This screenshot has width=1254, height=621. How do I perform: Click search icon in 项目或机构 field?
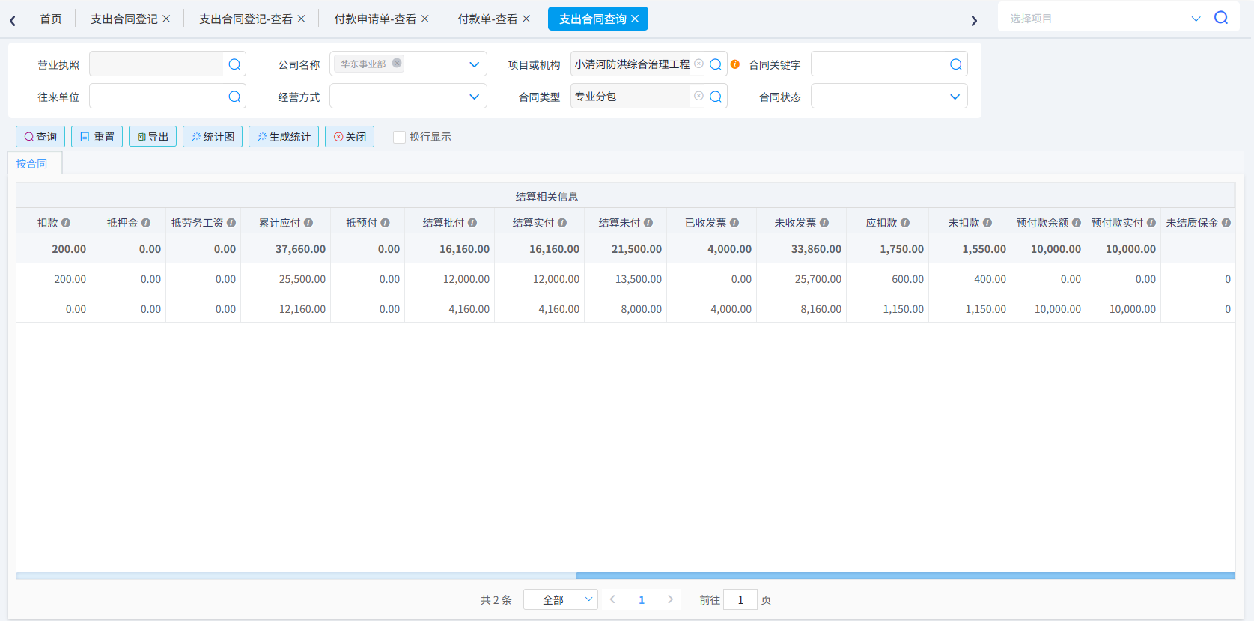tap(716, 64)
